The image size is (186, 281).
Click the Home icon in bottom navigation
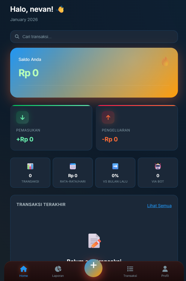pyautogui.click(x=23, y=269)
